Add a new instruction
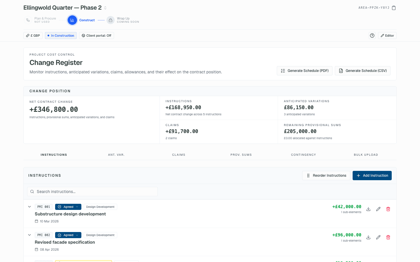420x262 pixels. click(372, 176)
